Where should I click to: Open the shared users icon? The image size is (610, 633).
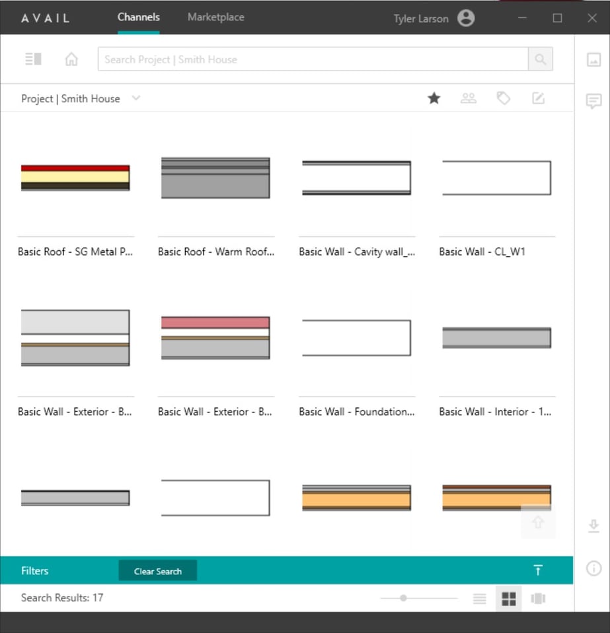click(x=469, y=98)
